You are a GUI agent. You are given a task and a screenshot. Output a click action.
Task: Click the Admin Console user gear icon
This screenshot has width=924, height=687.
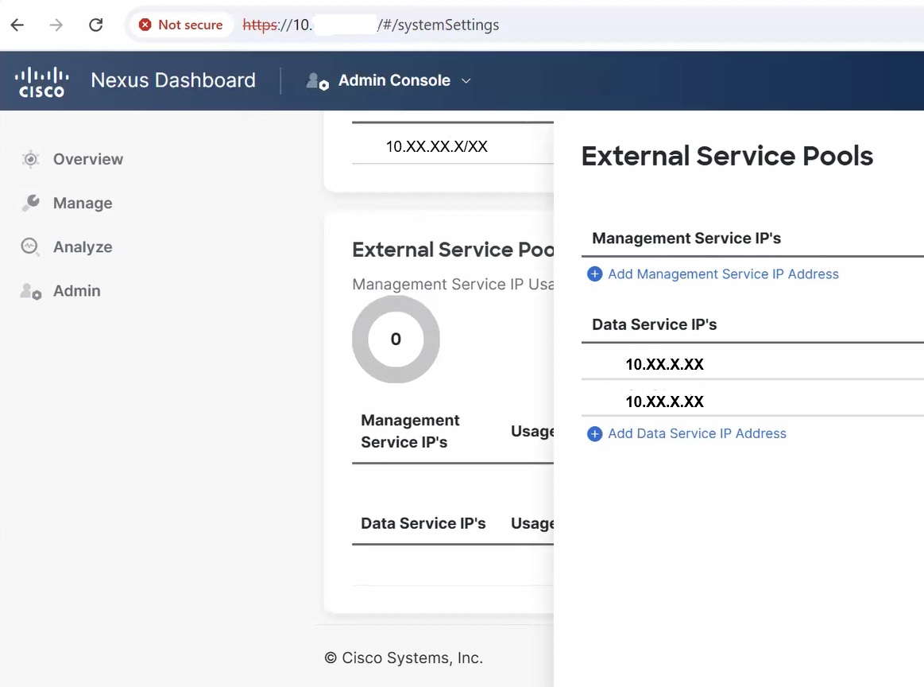(317, 81)
